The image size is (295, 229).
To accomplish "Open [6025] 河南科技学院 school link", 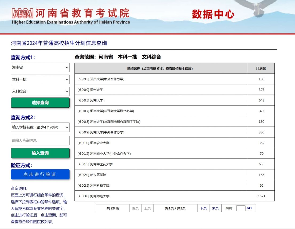I will (x=93, y=185).
